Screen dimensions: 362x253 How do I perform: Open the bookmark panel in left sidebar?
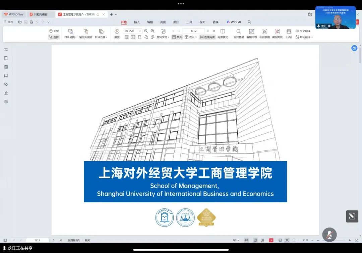click(x=6, y=58)
